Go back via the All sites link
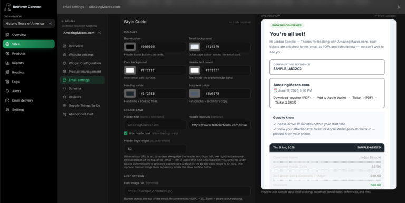This screenshot has height=203, width=405. tap(68, 21)
